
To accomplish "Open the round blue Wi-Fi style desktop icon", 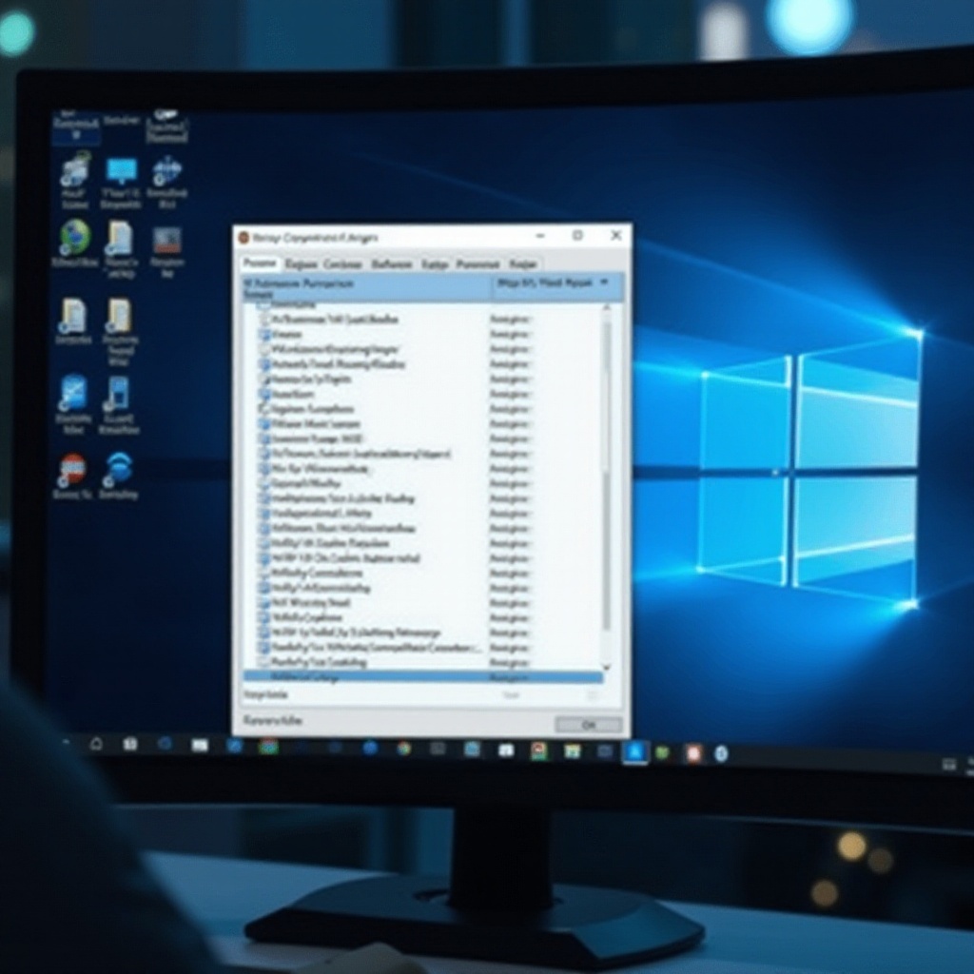I will (119, 468).
